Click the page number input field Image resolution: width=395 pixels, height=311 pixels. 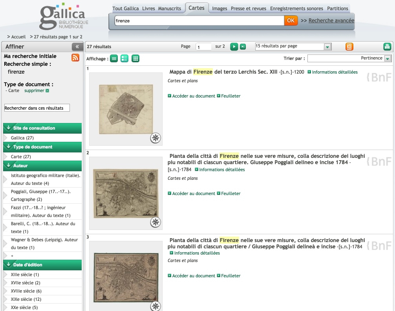pyautogui.click(x=203, y=47)
